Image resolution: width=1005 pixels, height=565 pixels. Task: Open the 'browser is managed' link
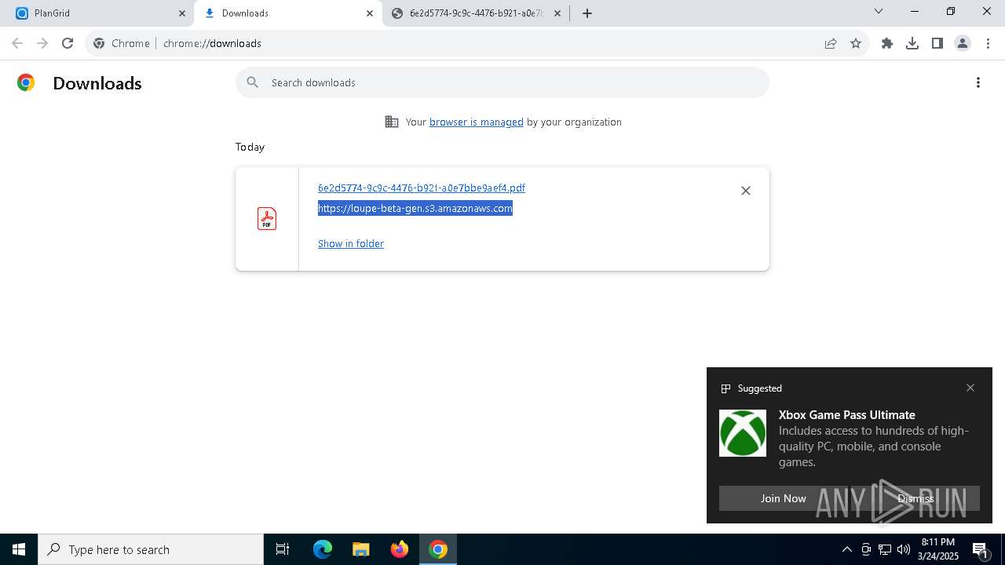pyautogui.click(x=477, y=122)
